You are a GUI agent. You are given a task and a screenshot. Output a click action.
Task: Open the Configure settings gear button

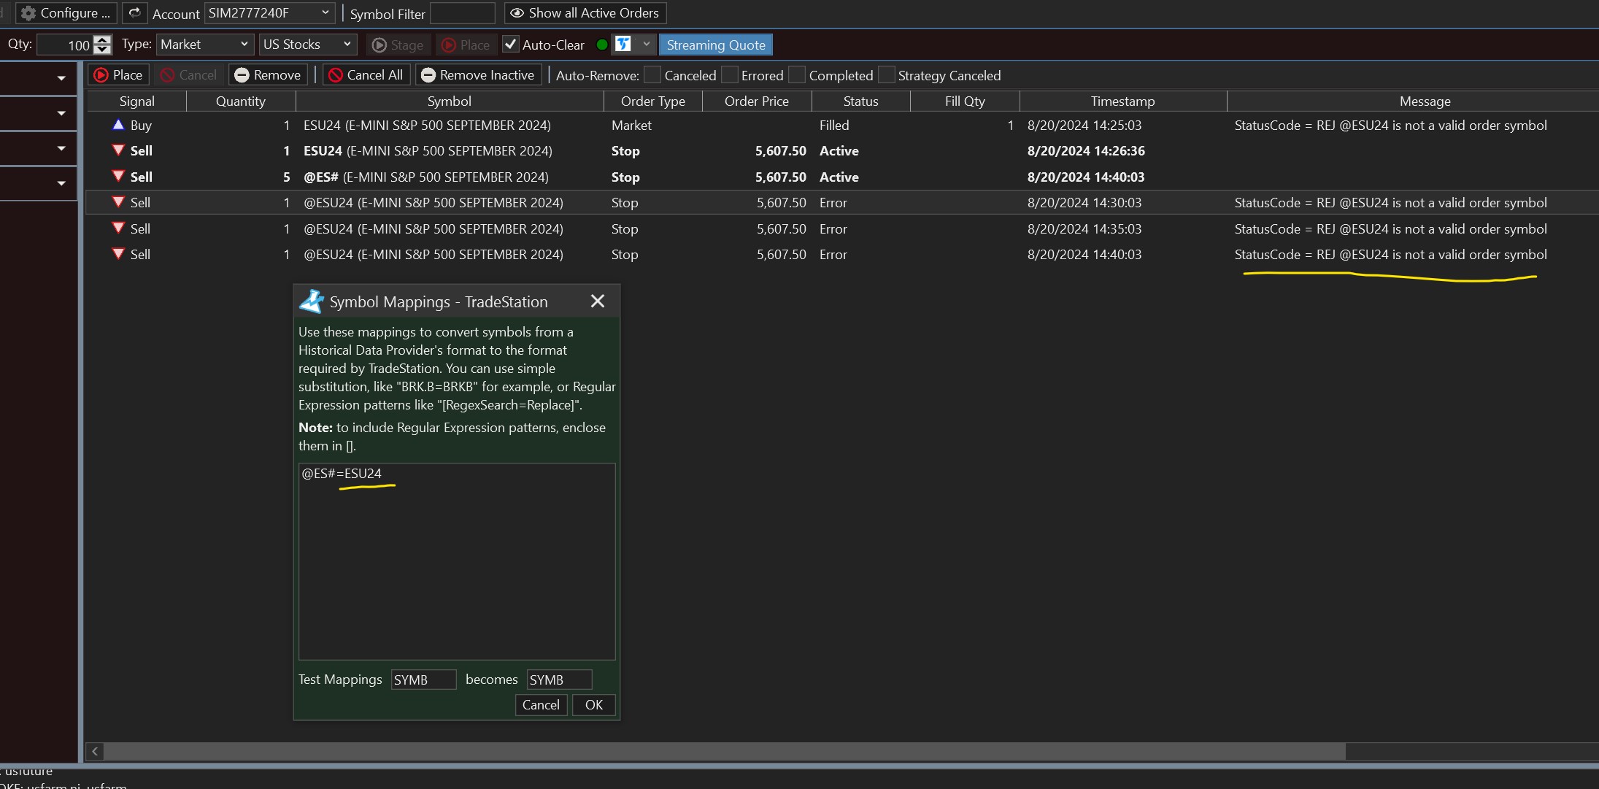tap(66, 13)
